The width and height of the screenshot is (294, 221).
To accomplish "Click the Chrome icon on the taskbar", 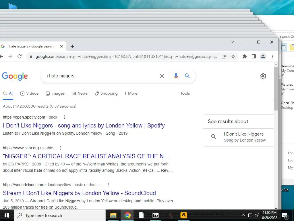I will (127, 215).
